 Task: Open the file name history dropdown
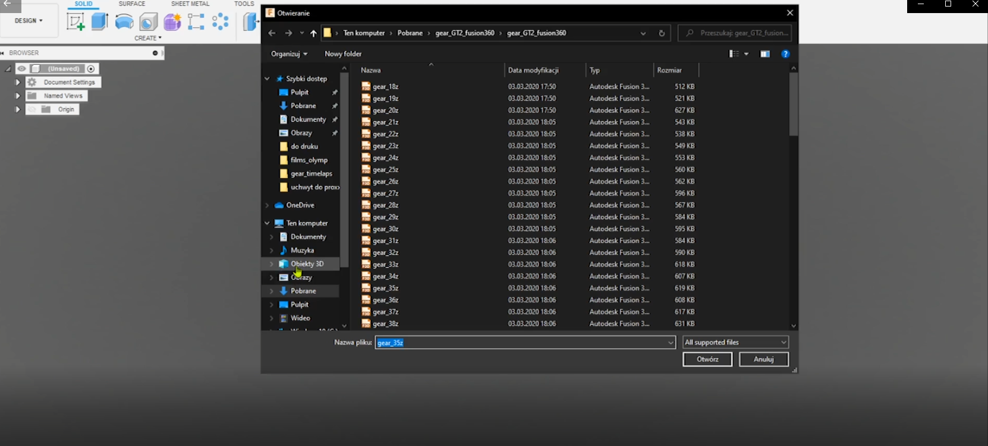[x=671, y=343]
